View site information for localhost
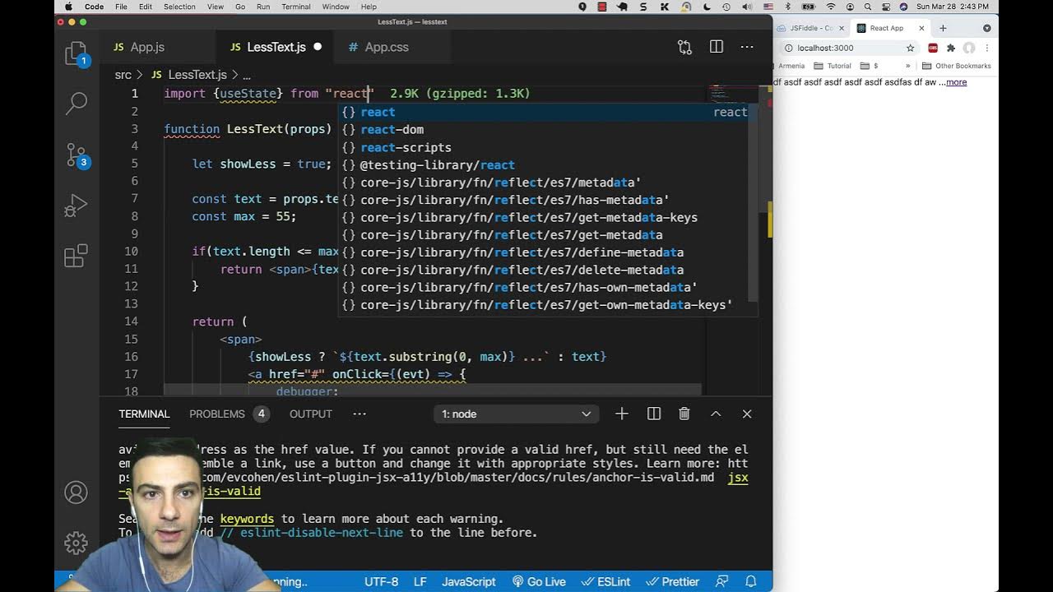Image resolution: width=1053 pixels, height=592 pixels. click(x=788, y=48)
